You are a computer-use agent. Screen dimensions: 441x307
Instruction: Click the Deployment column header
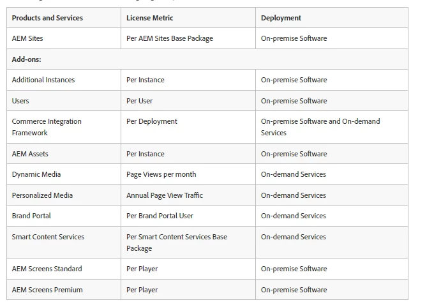pyautogui.click(x=332, y=18)
